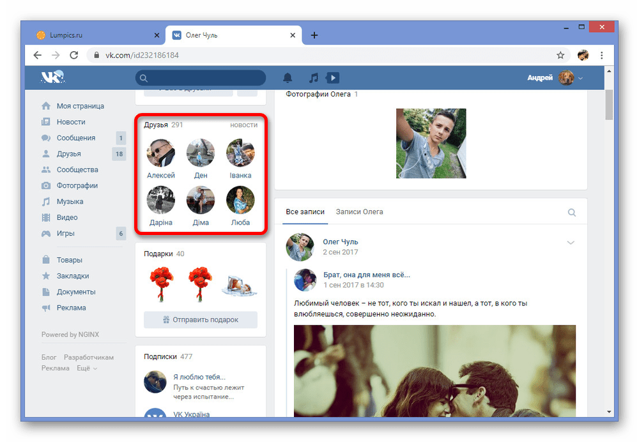
Task: Open Oleg's selfie photo thumbnail
Action: 431,144
